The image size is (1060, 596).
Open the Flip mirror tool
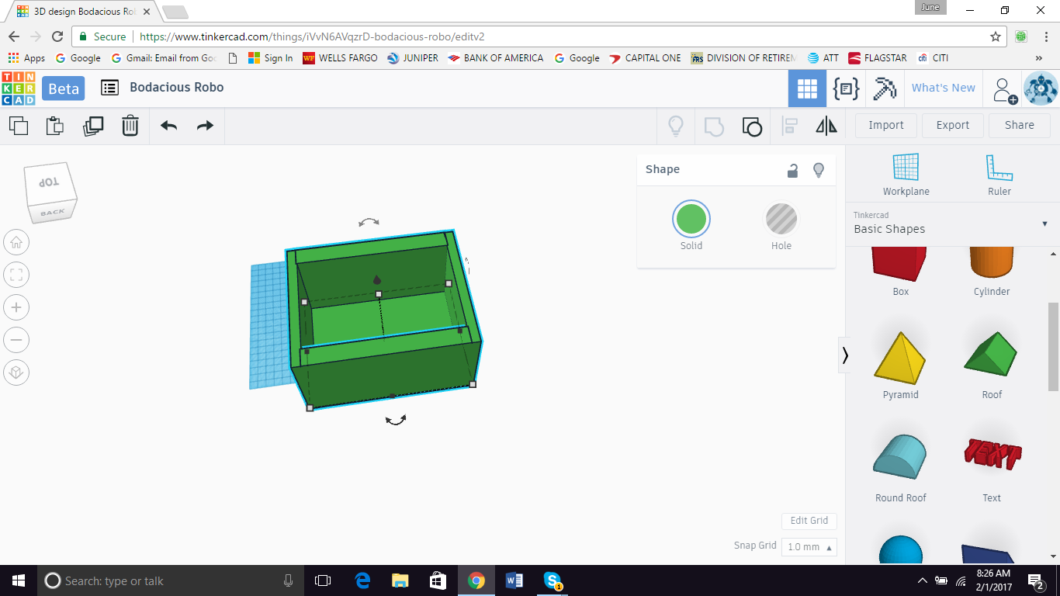[x=826, y=126]
